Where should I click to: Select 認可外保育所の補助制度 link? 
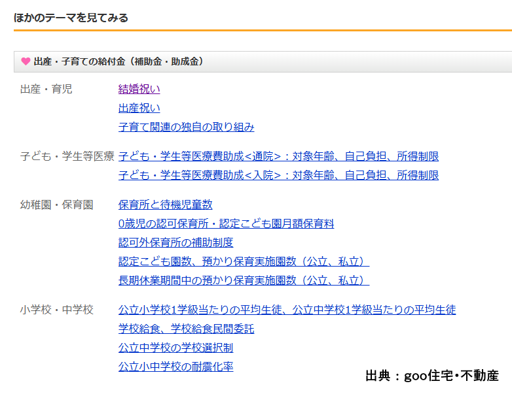pyautogui.click(x=175, y=242)
